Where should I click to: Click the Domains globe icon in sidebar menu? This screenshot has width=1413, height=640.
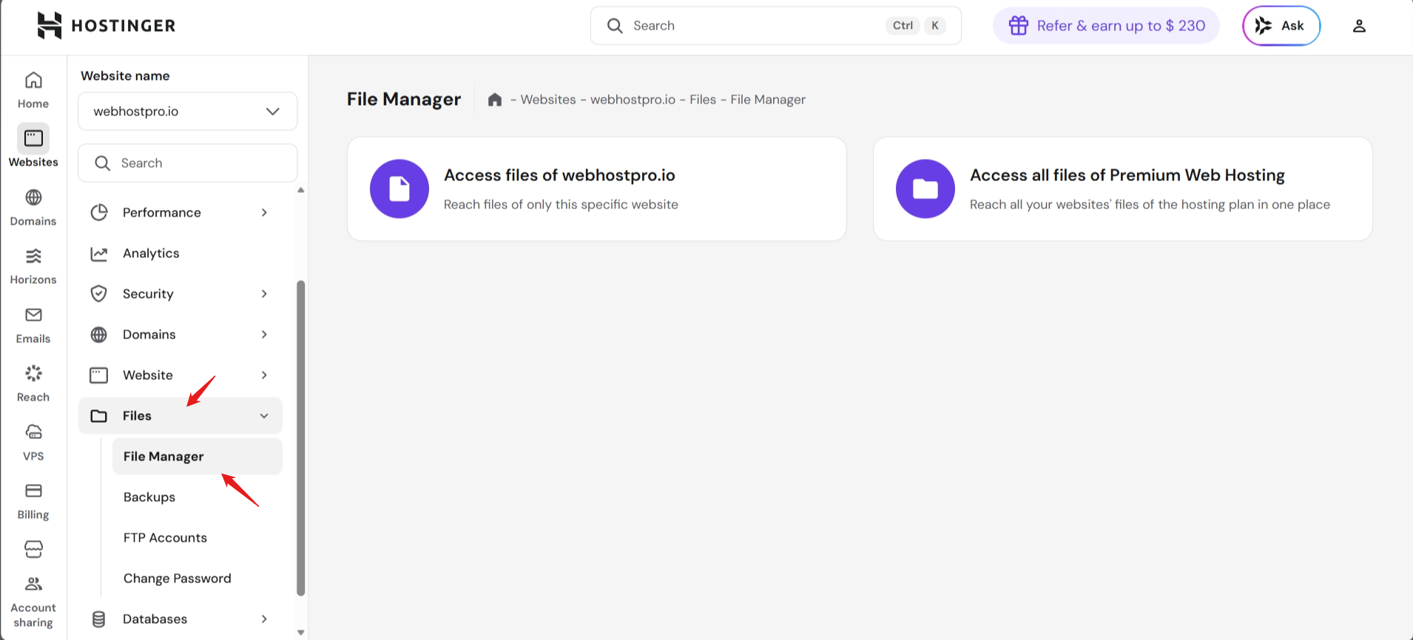tap(99, 335)
